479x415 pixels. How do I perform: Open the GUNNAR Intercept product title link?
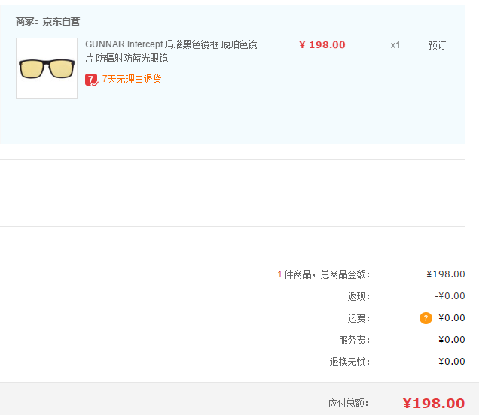click(x=171, y=51)
